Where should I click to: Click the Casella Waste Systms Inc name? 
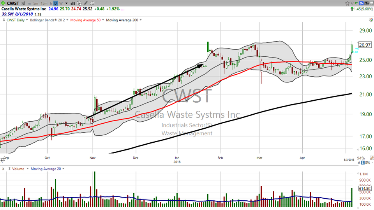pos(24,9)
